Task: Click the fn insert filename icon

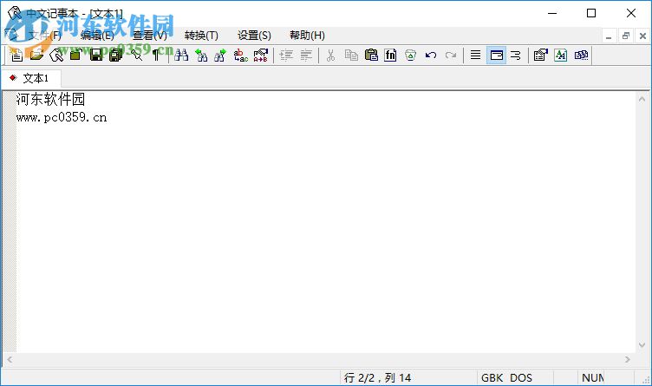Action: (390, 55)
